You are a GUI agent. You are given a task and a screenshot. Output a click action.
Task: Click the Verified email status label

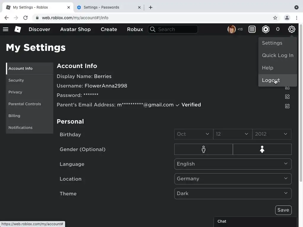tap(191, 105)
